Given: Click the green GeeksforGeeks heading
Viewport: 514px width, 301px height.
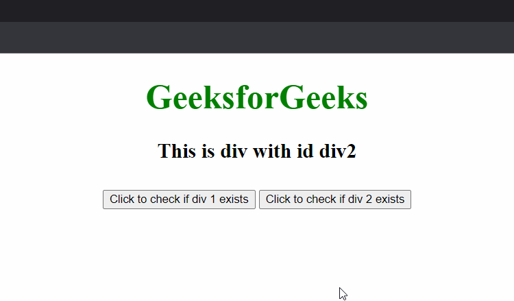Looking at the screenshot, I should coord(257,97).
